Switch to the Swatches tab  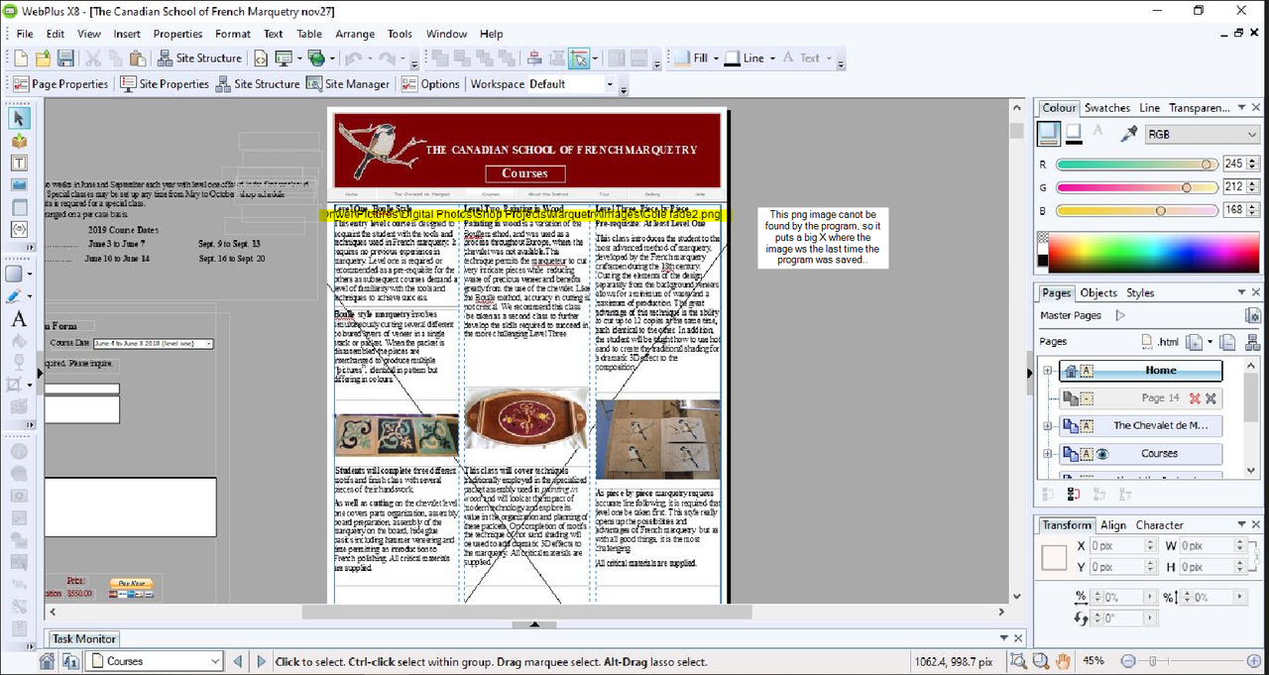(x=1107, y=108)
